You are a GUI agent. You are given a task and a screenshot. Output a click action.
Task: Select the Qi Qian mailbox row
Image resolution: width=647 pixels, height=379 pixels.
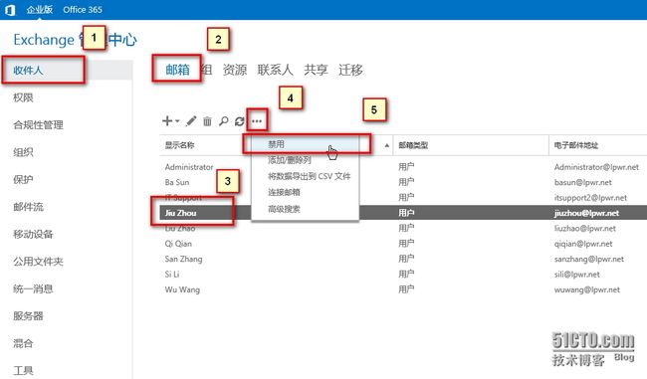pyautogui.click(x=403, y=244)
